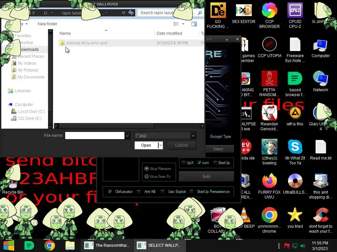Toggle the preview pane icon

click(194, 24)
